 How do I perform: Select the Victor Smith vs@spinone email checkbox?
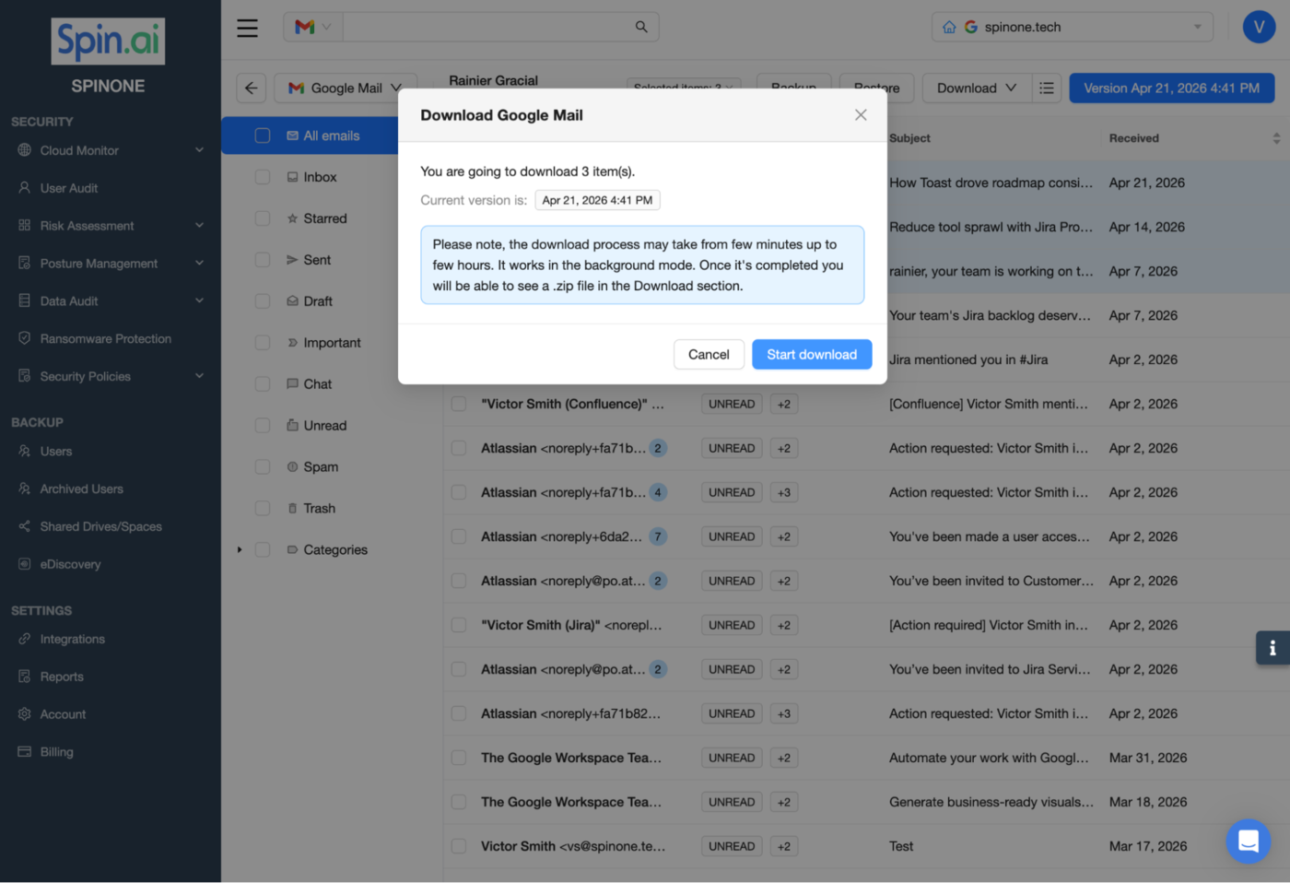tap(459, 846)
